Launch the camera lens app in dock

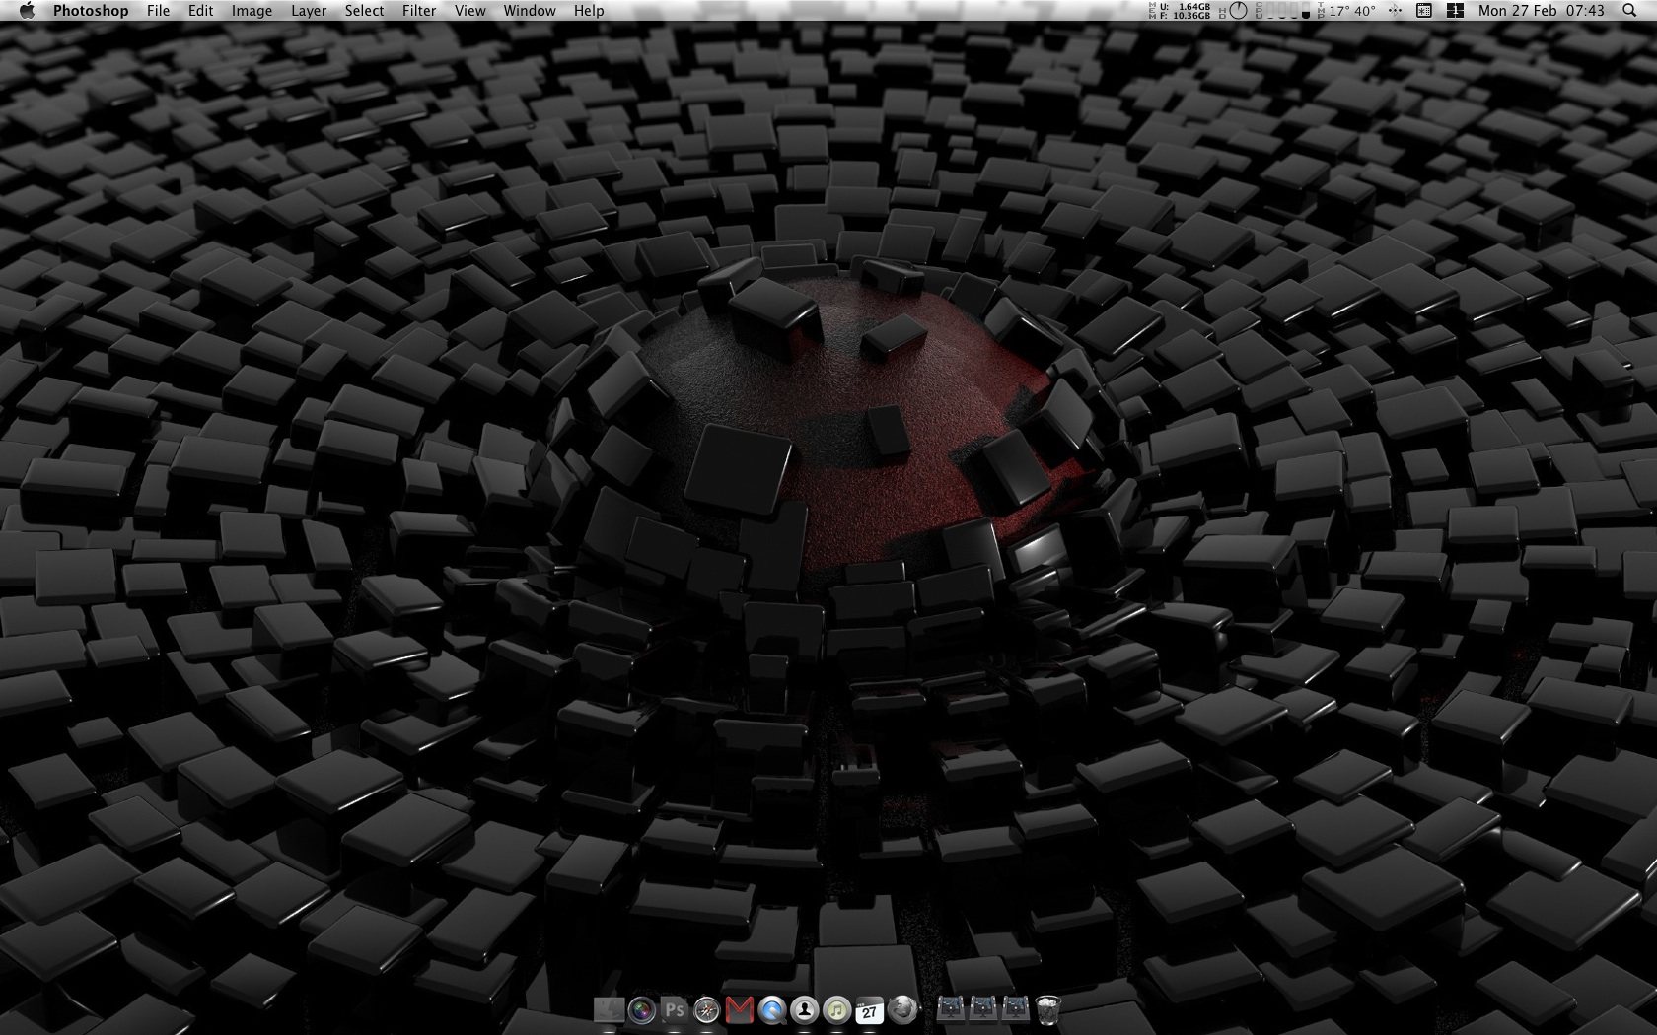(641, 1009)
